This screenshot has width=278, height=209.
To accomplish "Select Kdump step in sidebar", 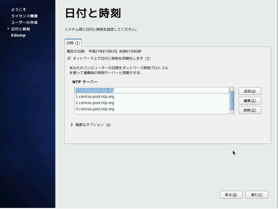I will click(x=18, y=35).
